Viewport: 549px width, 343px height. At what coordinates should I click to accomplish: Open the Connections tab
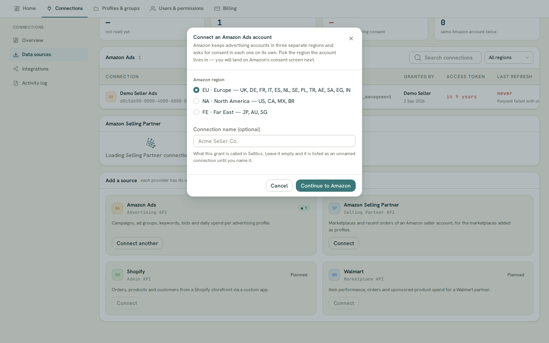(x=65, y=8)
